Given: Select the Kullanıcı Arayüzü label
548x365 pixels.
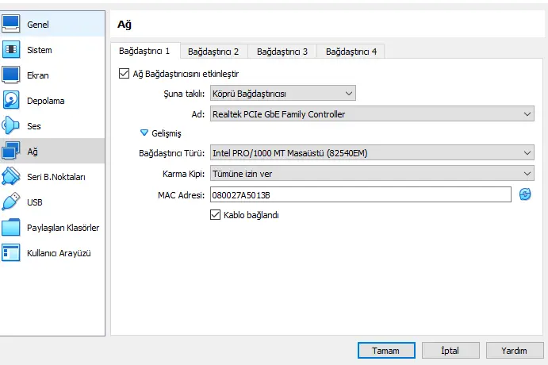Looking at the screenshot, I should point(59,253).
